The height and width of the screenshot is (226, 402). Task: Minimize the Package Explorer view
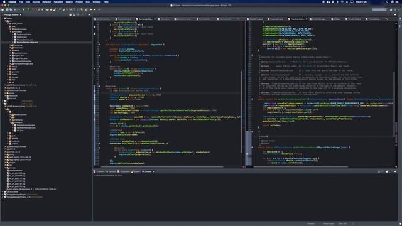click(85, 14)
